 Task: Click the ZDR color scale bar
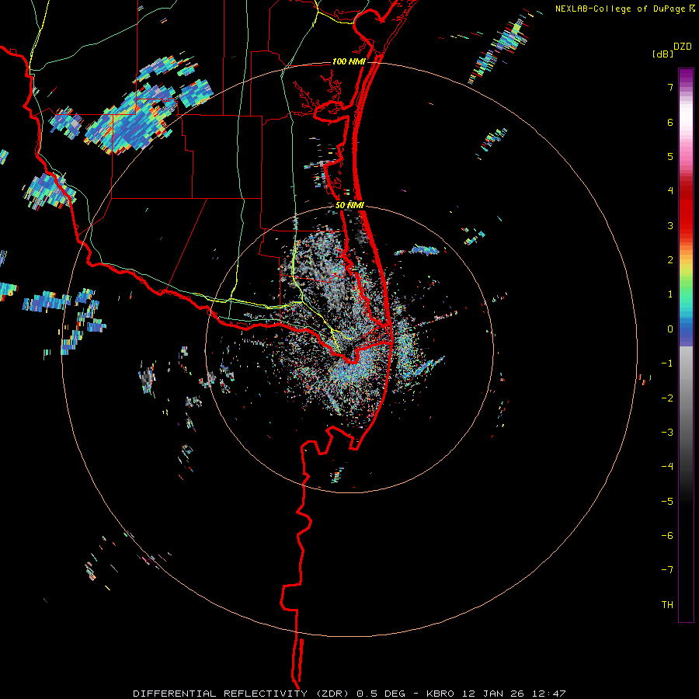686,345
